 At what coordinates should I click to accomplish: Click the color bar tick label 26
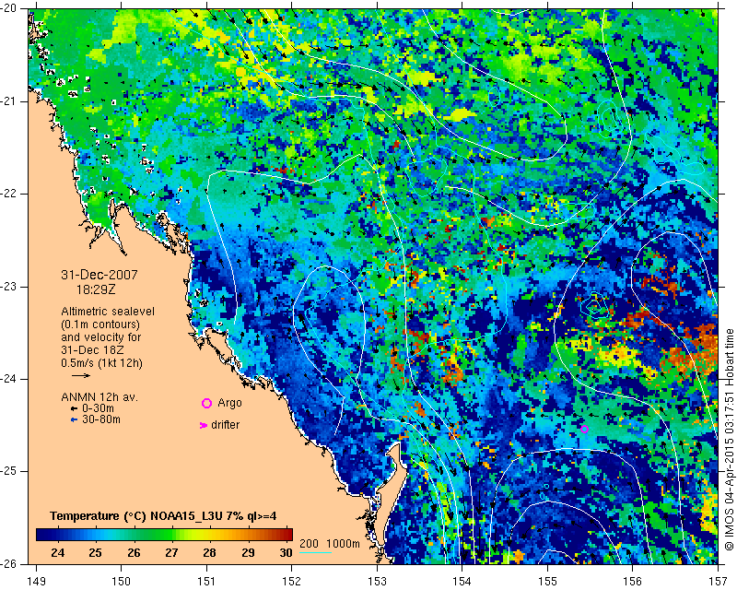[134, 553]
